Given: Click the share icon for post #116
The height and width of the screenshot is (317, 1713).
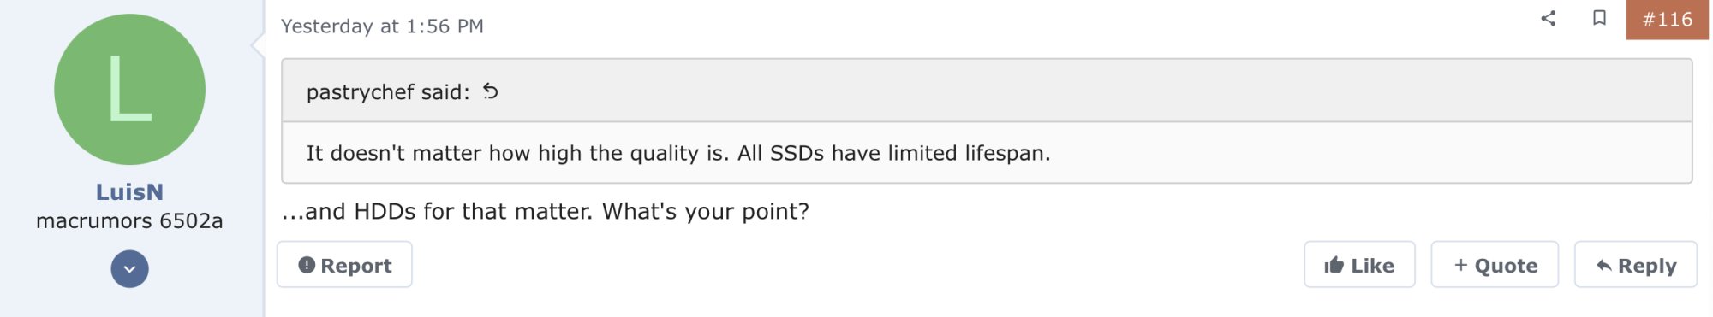Looking at the screenshot, I should click(1548, 18).
